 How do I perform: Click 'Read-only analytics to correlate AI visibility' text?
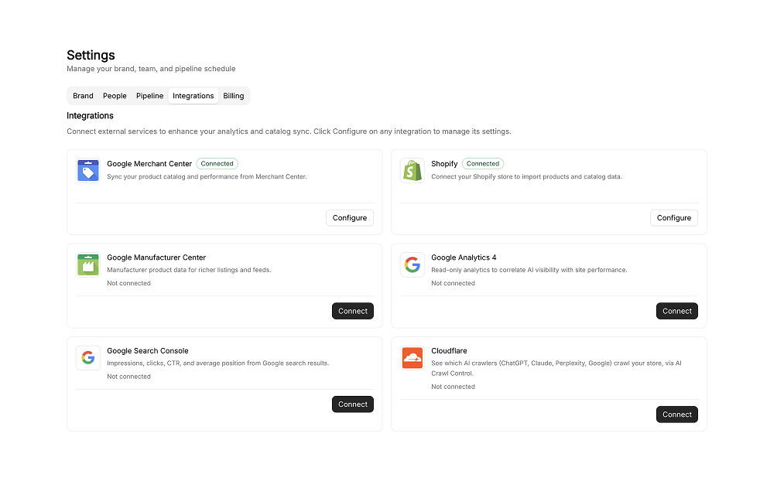click(x=529, y=270)
